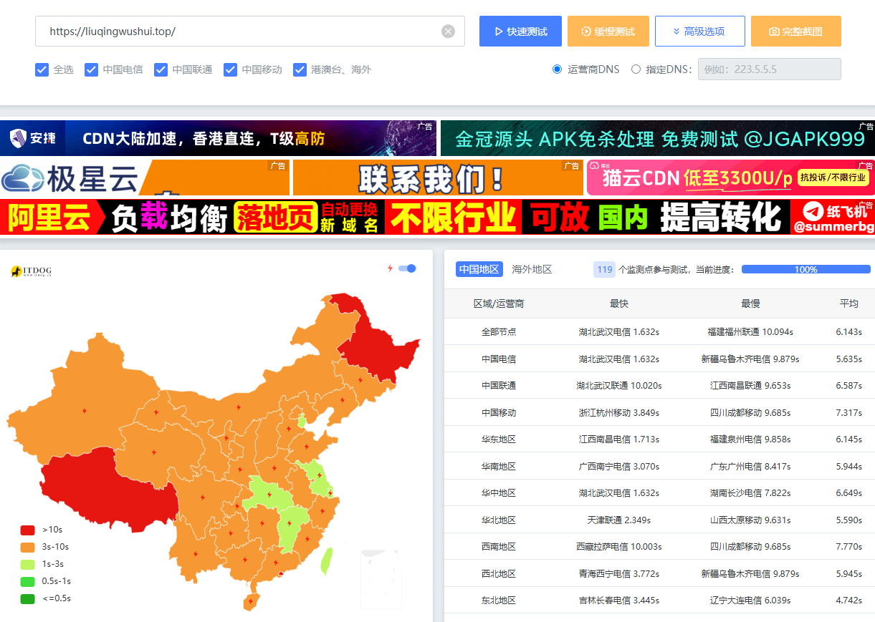Click the red Tibet region on the map

coord(107,487)
